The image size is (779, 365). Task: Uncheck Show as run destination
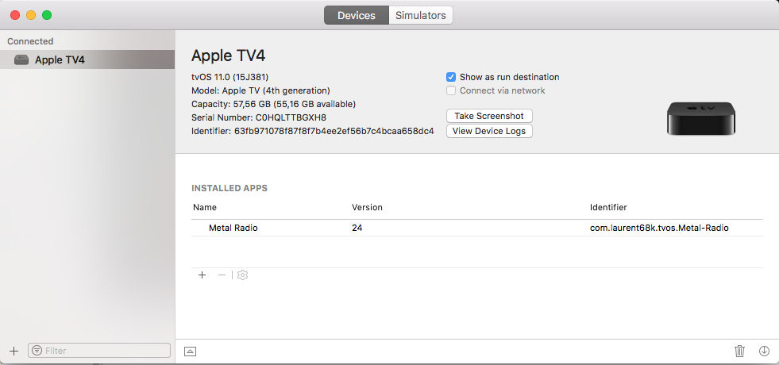451,77
